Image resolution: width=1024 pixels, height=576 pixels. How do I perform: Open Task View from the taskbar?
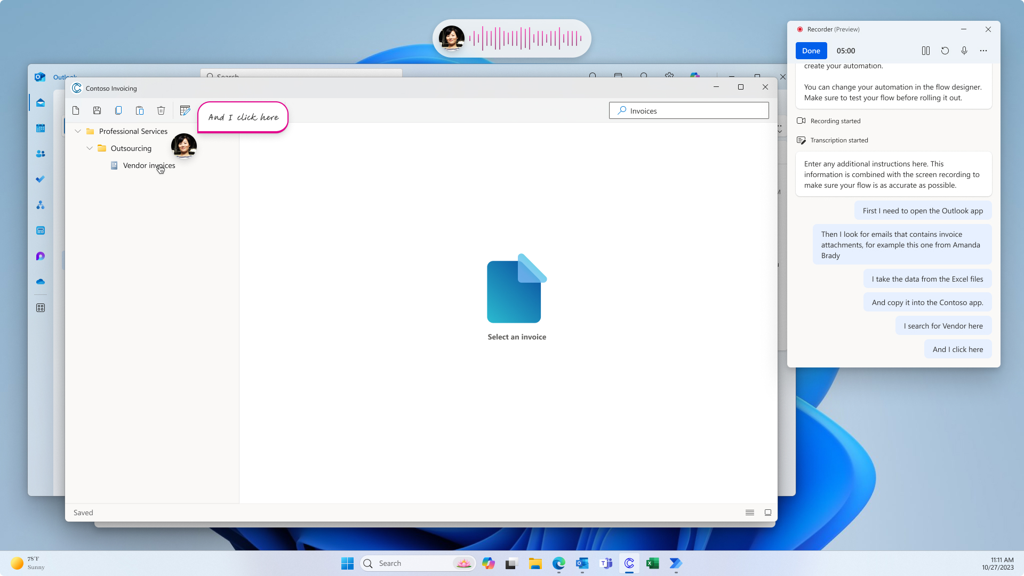click(x=511, y=563)
